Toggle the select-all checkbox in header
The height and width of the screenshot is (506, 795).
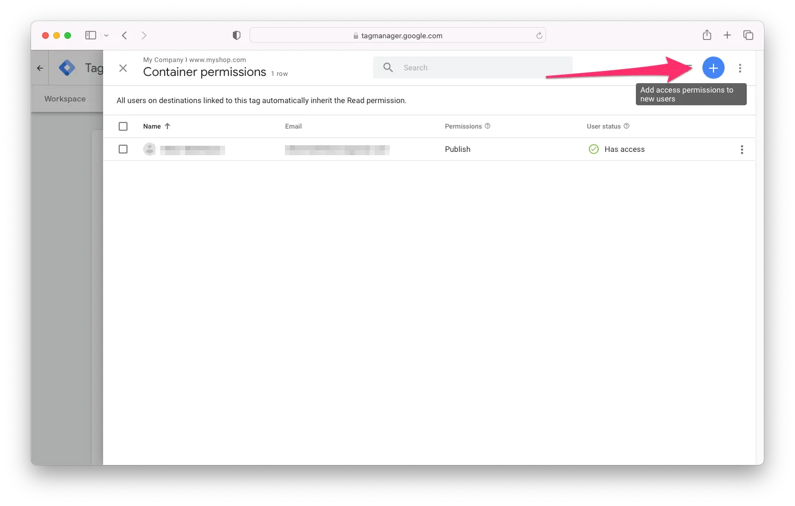click(x=123, y=126)
